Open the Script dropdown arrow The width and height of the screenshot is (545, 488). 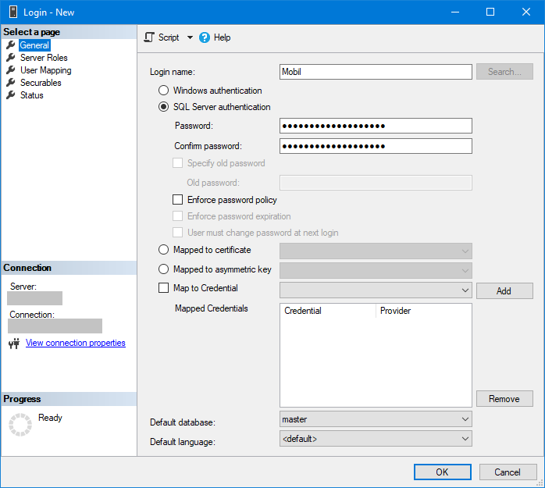click(x=190, y=37)
